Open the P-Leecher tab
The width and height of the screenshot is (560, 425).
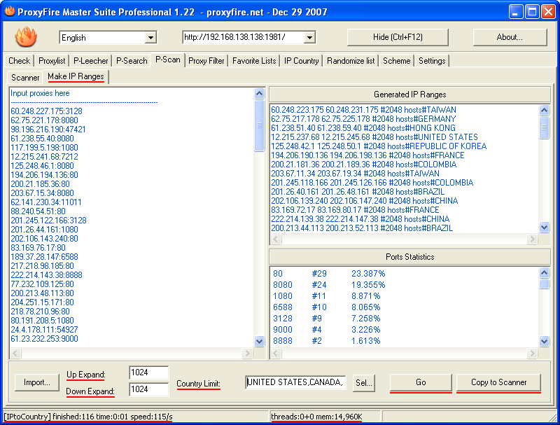(91, 61)
